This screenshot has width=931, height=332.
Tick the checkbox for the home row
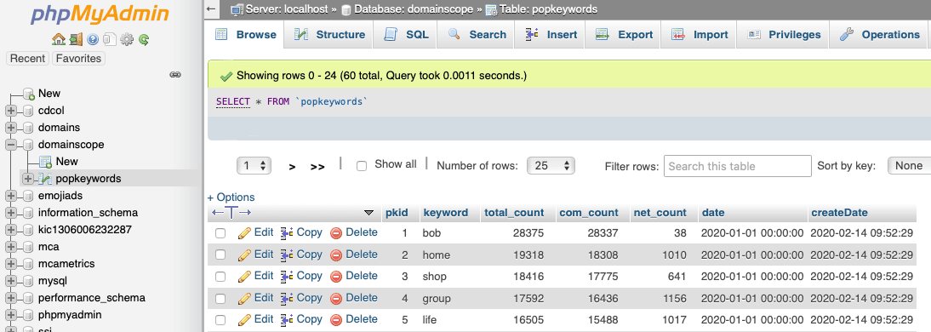(220, 255)
